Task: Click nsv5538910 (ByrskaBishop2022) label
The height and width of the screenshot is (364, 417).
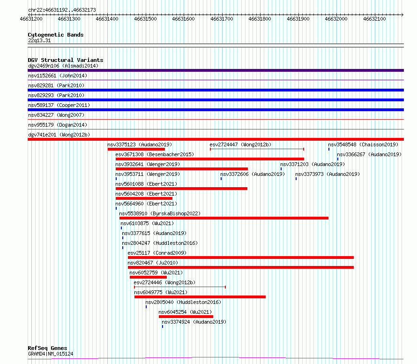Action: (160, 213)
